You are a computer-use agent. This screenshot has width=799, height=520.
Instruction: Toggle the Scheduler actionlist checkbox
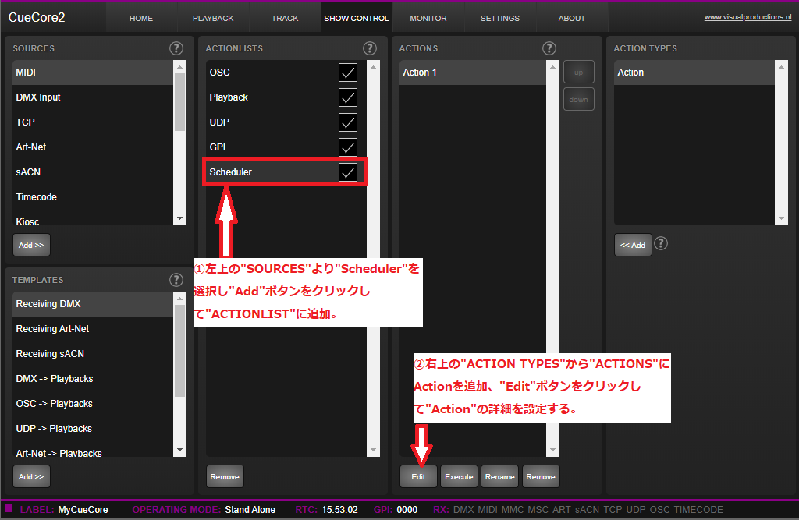pos(347,172)
